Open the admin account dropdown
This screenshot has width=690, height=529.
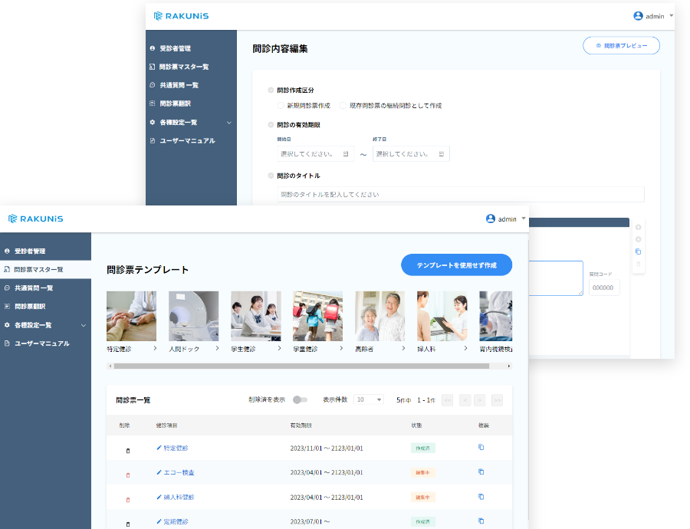pyautogui.click(x=504, y=219)
